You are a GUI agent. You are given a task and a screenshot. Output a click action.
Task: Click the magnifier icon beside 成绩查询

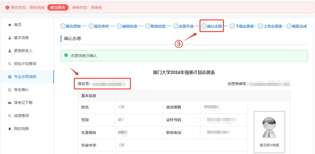pos(10,116)
